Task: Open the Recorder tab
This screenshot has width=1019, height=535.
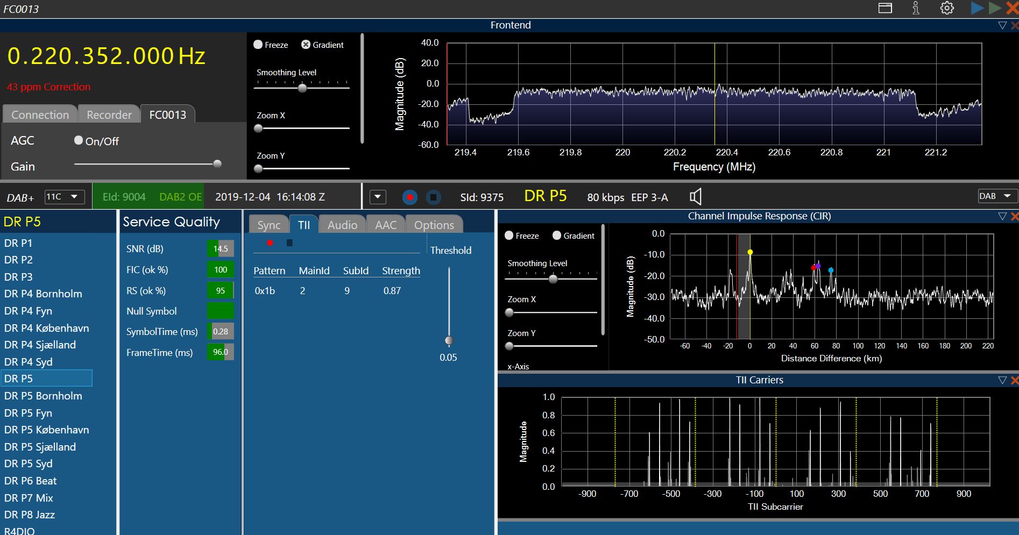Action: pos(109,115)
